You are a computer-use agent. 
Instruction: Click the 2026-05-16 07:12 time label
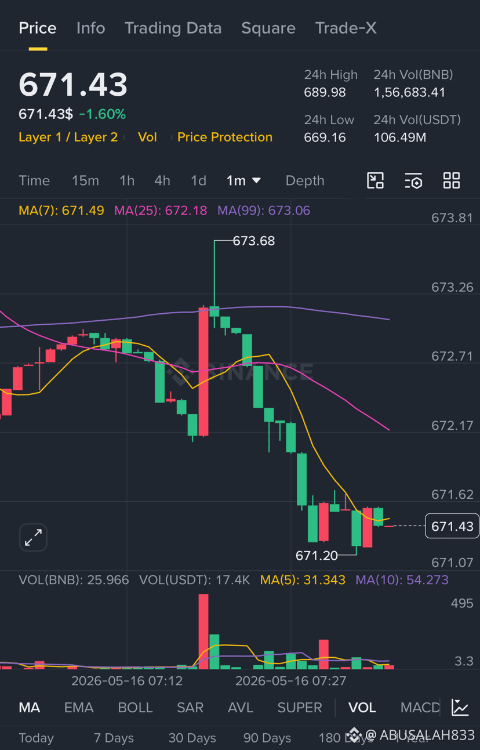(127, 680)
